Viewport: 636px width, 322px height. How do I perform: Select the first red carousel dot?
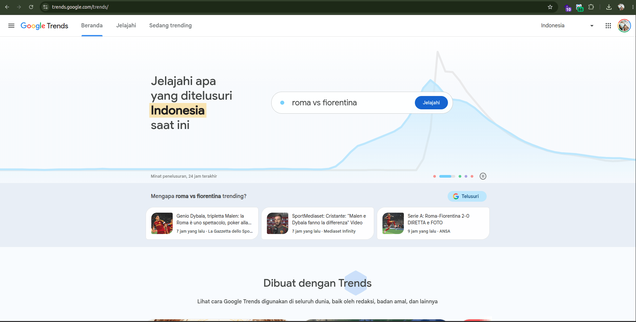tap(435, 176)
